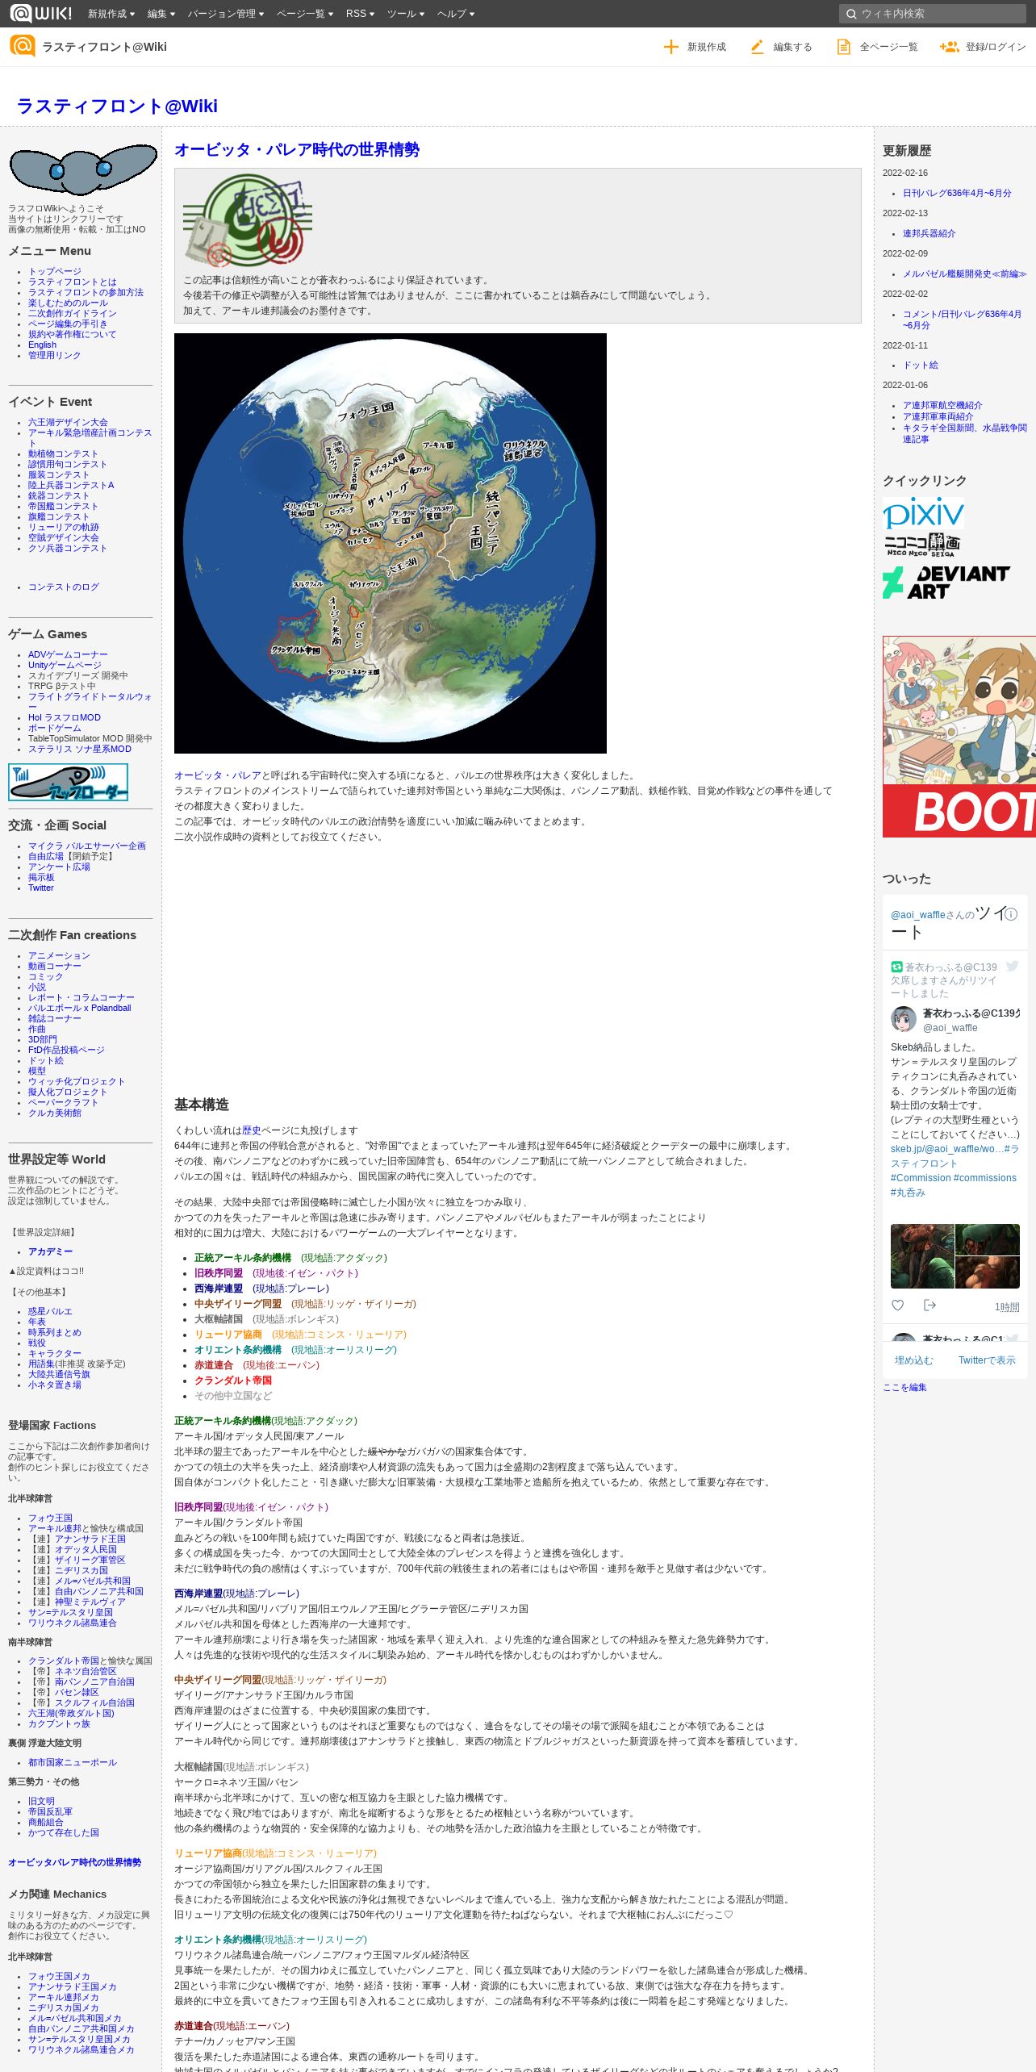Open the DeviantArt logo link

tap(946, 582)
